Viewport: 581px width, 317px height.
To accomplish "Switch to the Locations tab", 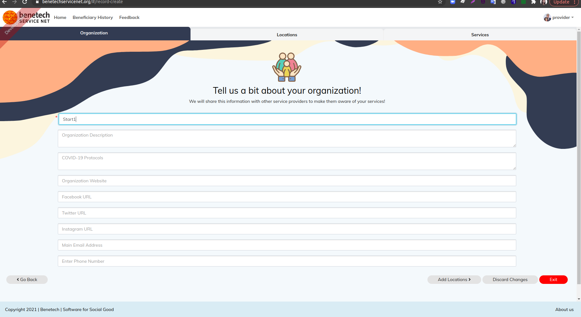I will [x=287, y=34].
